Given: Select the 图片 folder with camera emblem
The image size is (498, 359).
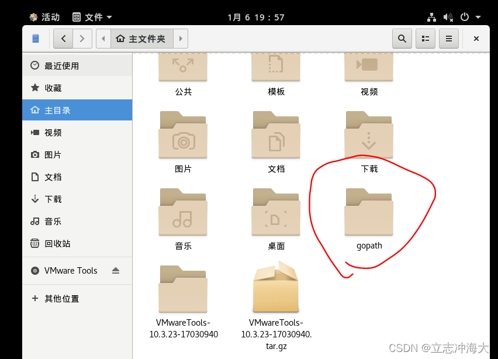Looking at the screenshot, I should [183, 134].
